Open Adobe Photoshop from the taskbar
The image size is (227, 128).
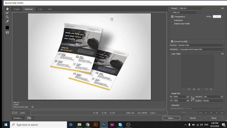tap(104, 125)
